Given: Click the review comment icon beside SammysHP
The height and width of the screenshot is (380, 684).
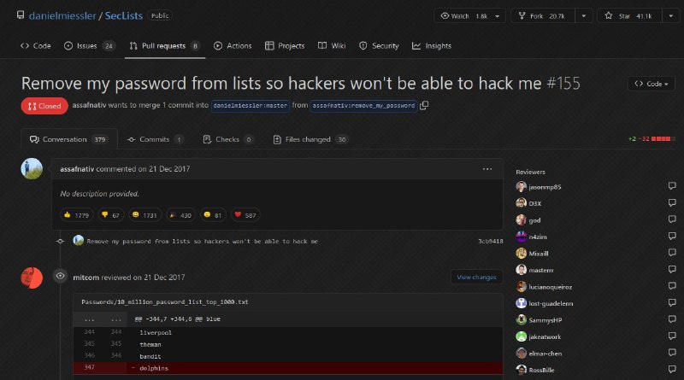Looking at the screenshot, I should click(672, 319).
